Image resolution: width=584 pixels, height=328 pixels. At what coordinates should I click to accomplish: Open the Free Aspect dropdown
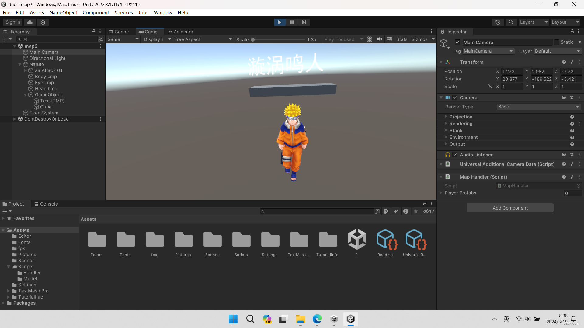(202, 39)
